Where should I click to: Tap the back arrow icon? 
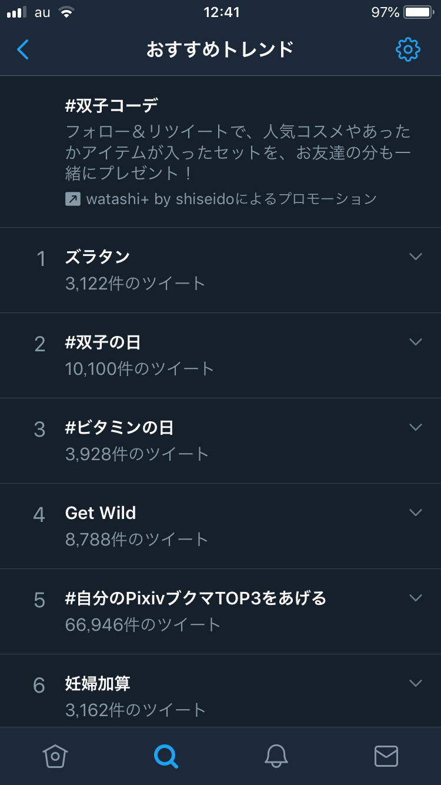(23, 49)
